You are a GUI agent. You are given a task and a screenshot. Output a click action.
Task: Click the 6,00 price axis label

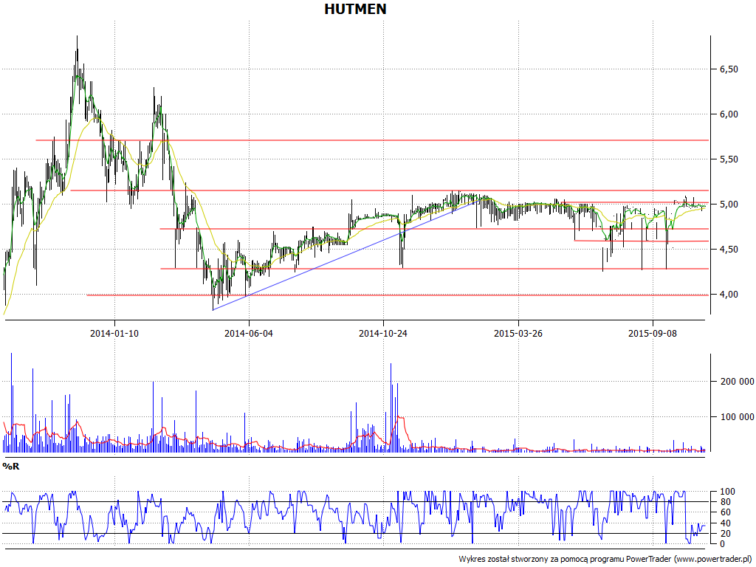pyautogui.click(x=729, y=114)
